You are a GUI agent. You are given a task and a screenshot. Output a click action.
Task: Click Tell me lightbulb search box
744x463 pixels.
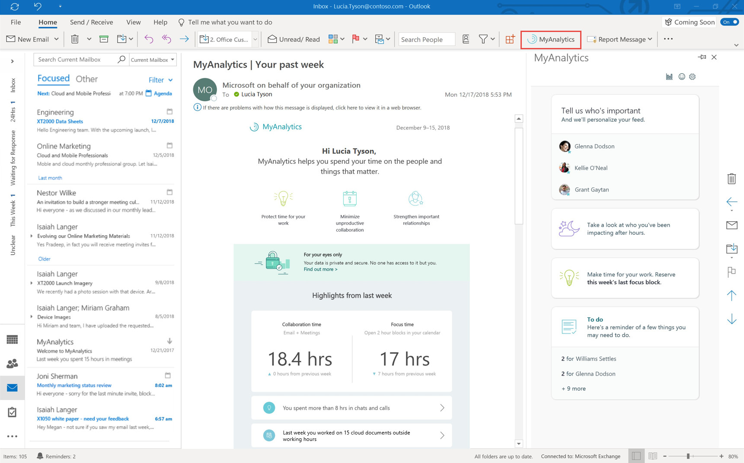(225, 22)
